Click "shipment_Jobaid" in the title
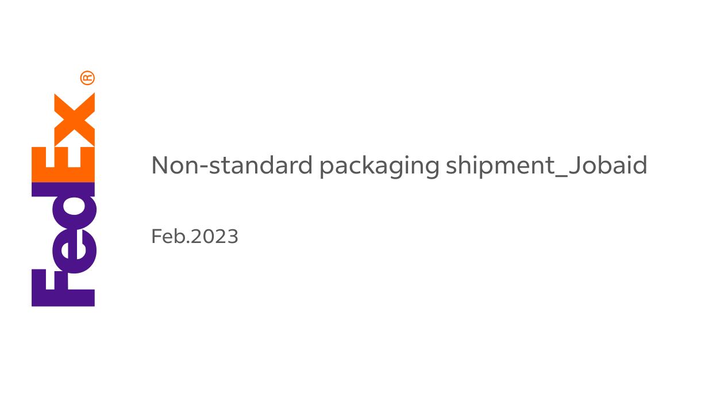Viewport: 728px width, 409px height. coord(546,165)
